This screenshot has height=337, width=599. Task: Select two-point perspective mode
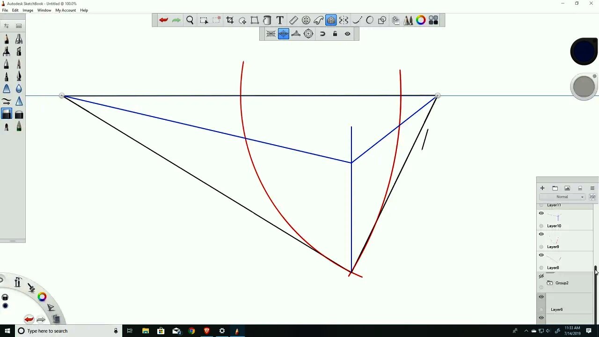[x=284, y=34]
